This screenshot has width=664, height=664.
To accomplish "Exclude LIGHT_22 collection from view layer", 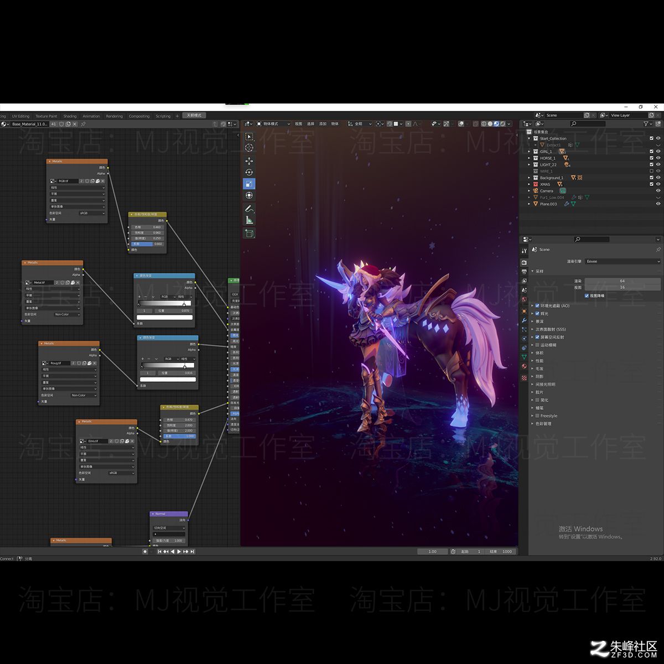I will coord(651,165).
